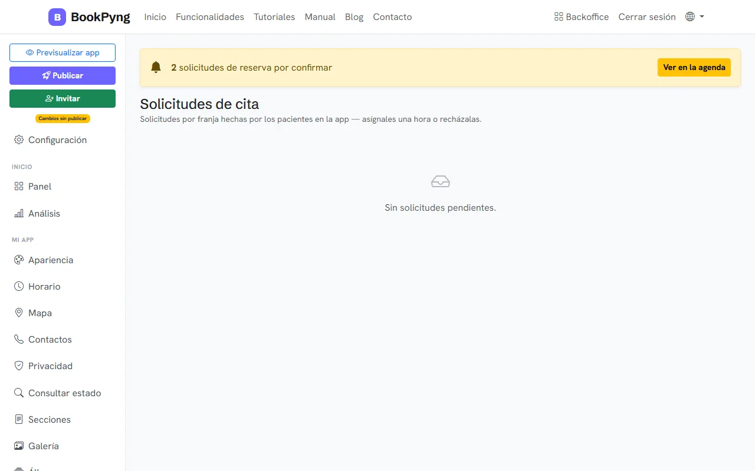This screenshot has height=471, width=755.
Task: Click the Ver en la agenda button
Action: pos(694,67)
